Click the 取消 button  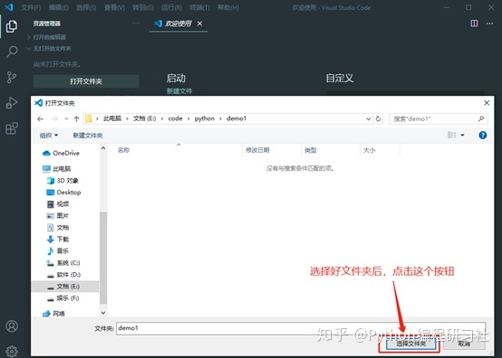464,344
